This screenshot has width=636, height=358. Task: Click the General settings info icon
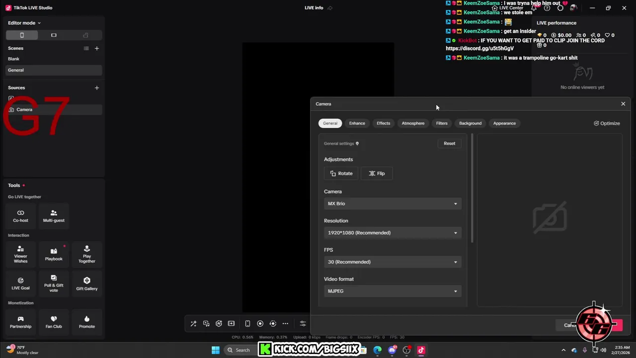tap(357, 144)
